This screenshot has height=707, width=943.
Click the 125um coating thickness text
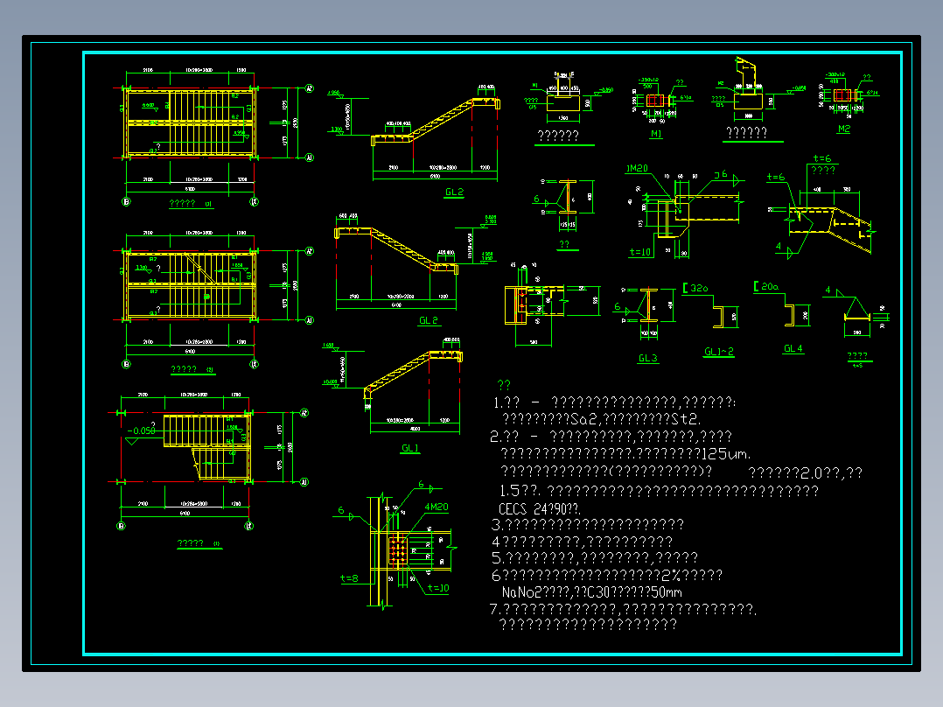(x=726, y=453)
